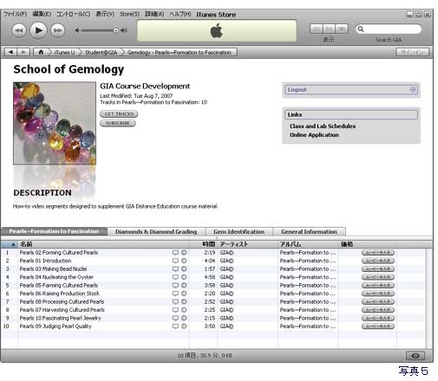Switch to General Information tab
This screenshot has height=381, width=438.
click(x=309, y=232)
